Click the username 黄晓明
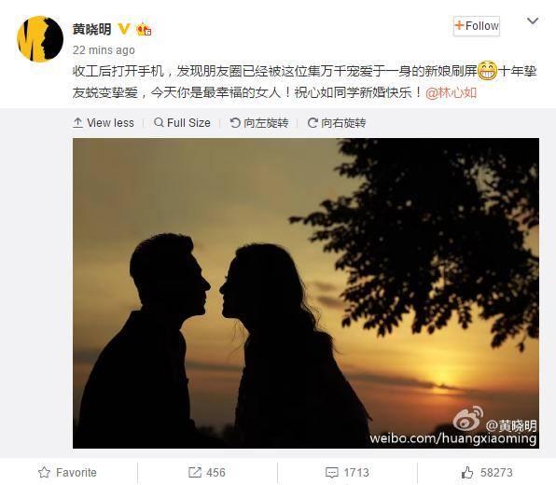This screenshot has width=556, height=485. pos(91,29)
